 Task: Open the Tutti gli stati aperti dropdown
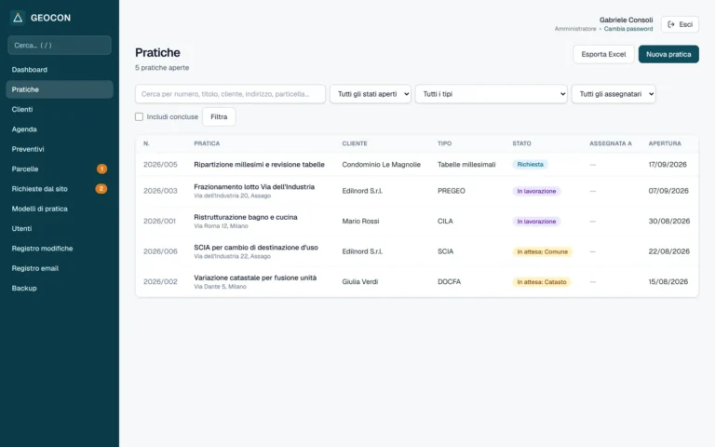click(x=371, y=94)
